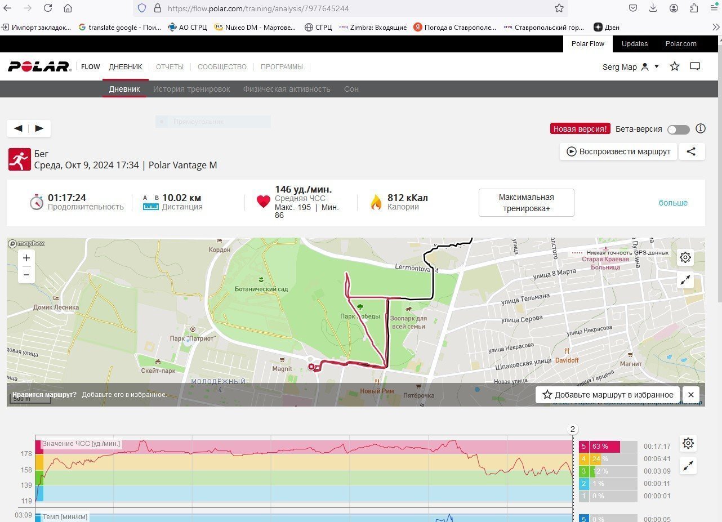Open favorites star icon in Polar header
This screenshot has width=722, height=522.
click(x=675, y=66)
